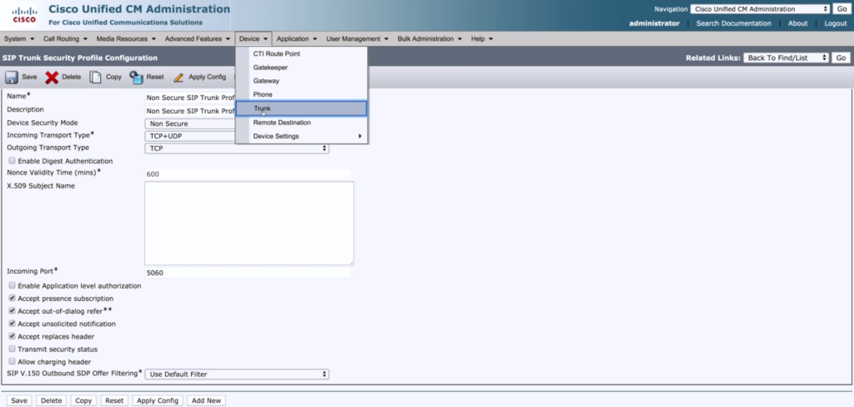Click the Nonce Validity Time field
This screenshot has width=854, height=407.
247,174
